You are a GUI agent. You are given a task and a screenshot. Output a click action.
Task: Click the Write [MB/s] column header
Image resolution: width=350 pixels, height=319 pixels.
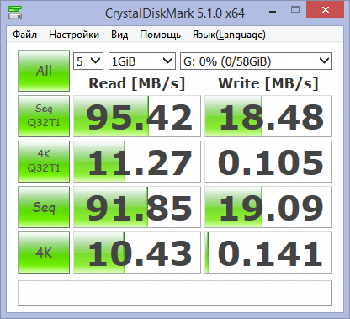click(268, 83)
